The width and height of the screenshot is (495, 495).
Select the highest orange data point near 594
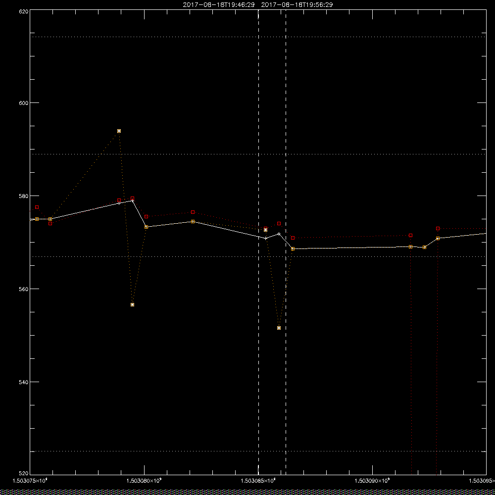(119, 131)
